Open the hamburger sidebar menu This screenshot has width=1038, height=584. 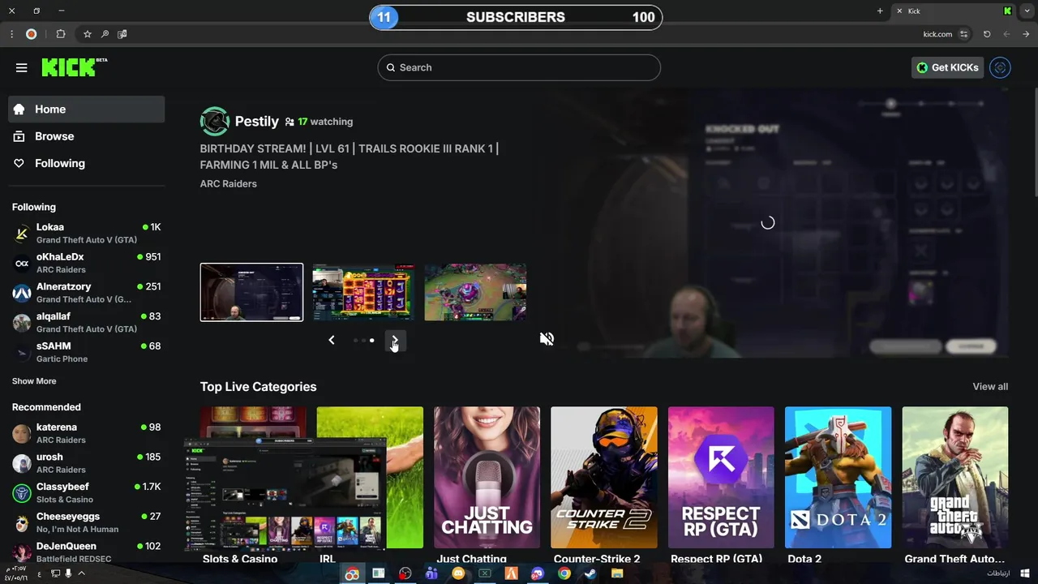(22, 67)
